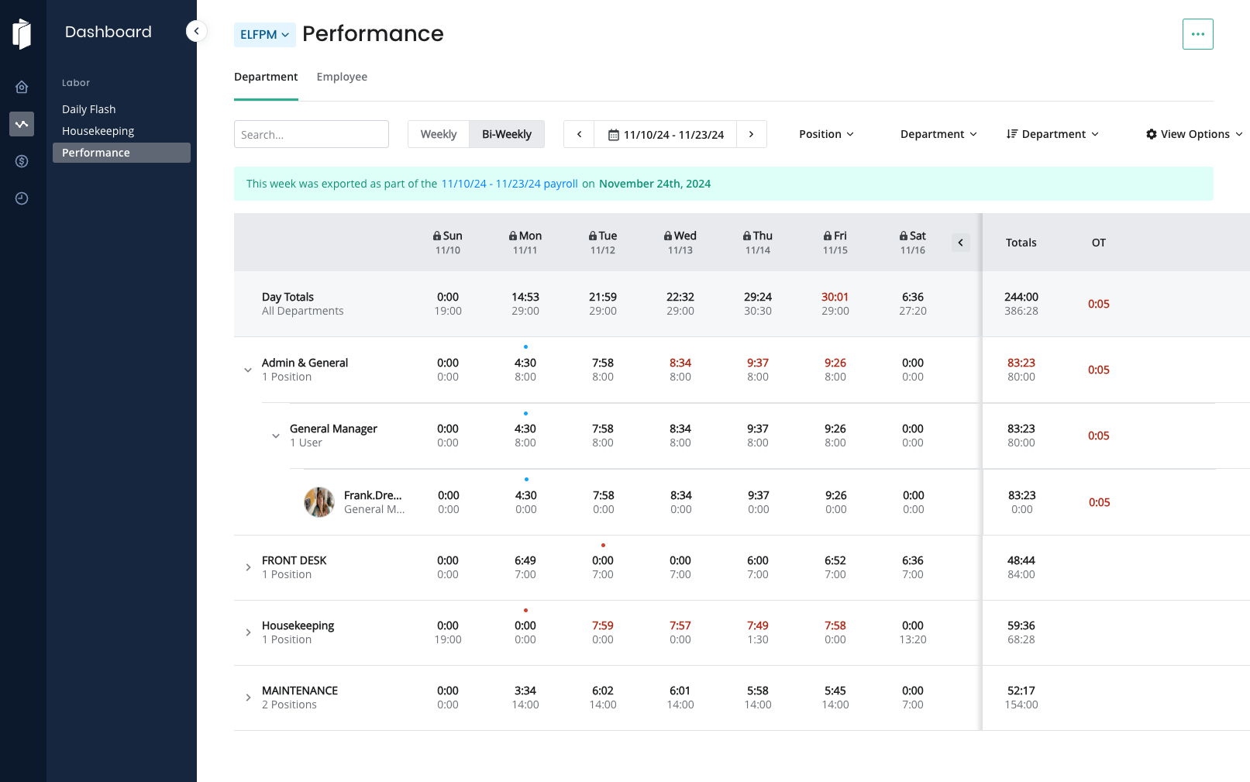Viewport: 1250px width, 782px height.
Task: Open the labor chart icon in sidebar
Action: 22,124
